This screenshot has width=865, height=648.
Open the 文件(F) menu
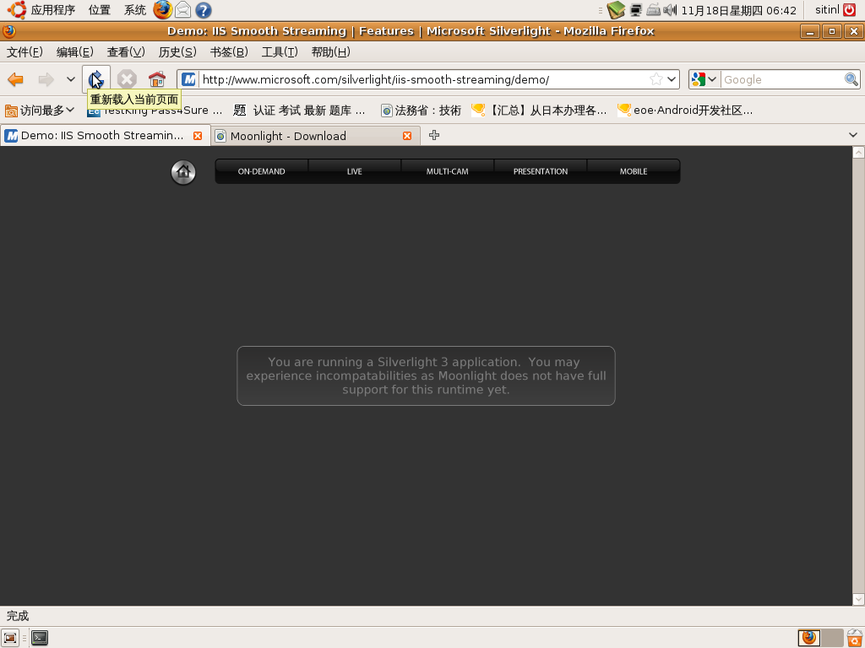(x=24, y=51)
